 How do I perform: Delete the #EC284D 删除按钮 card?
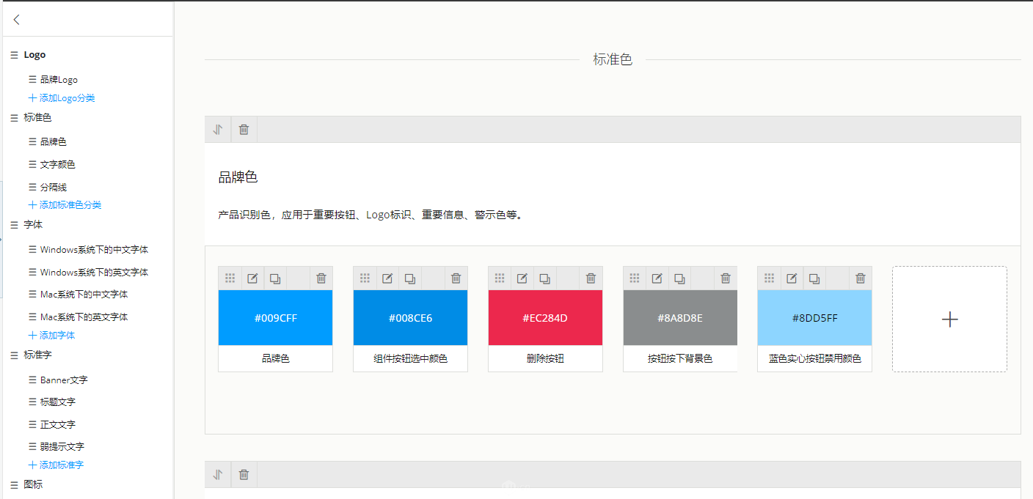[x=591, y=278]
